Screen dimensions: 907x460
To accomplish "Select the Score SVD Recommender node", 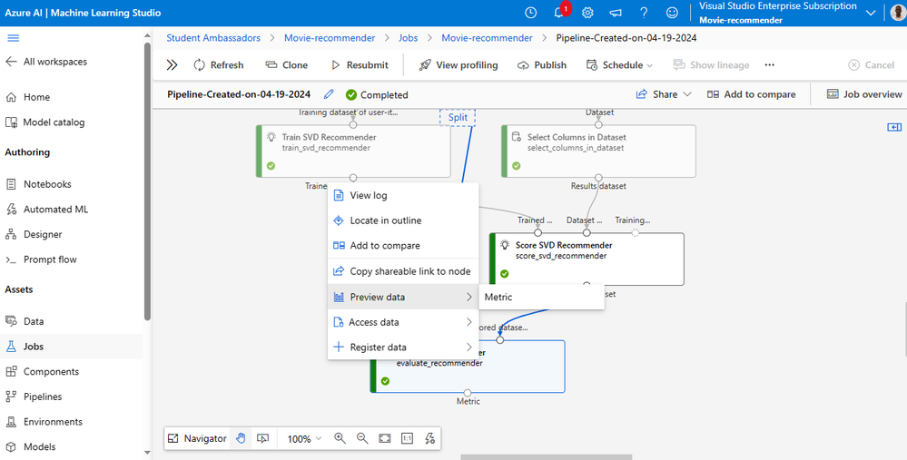I will pyautogui.click(x=587, y=259).
